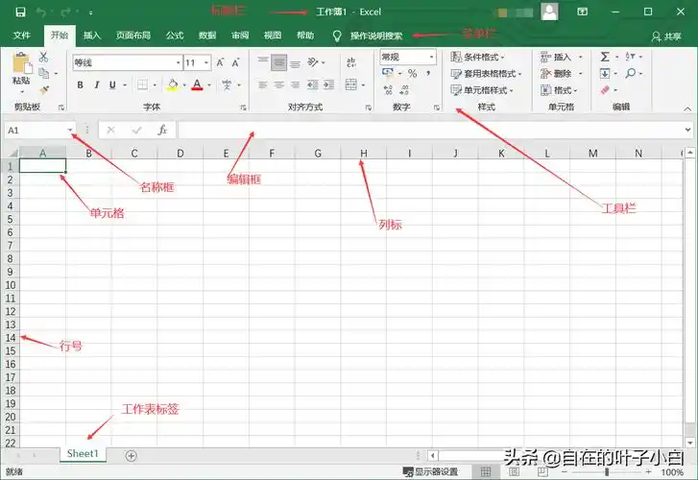Click 显示器设置 display settings in status bar

(430, 471)
